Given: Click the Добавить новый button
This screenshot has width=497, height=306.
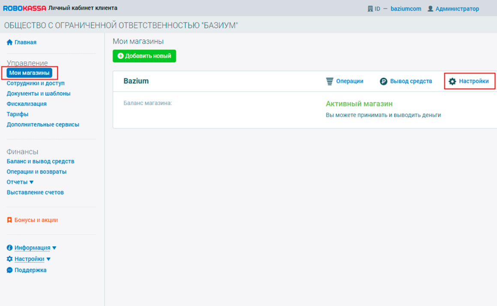Looking at the screenshot, I should tap(144, 56).
